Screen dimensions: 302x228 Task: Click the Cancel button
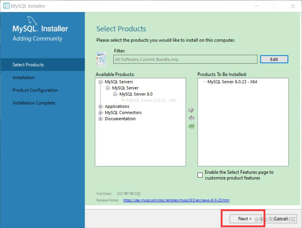281,219
